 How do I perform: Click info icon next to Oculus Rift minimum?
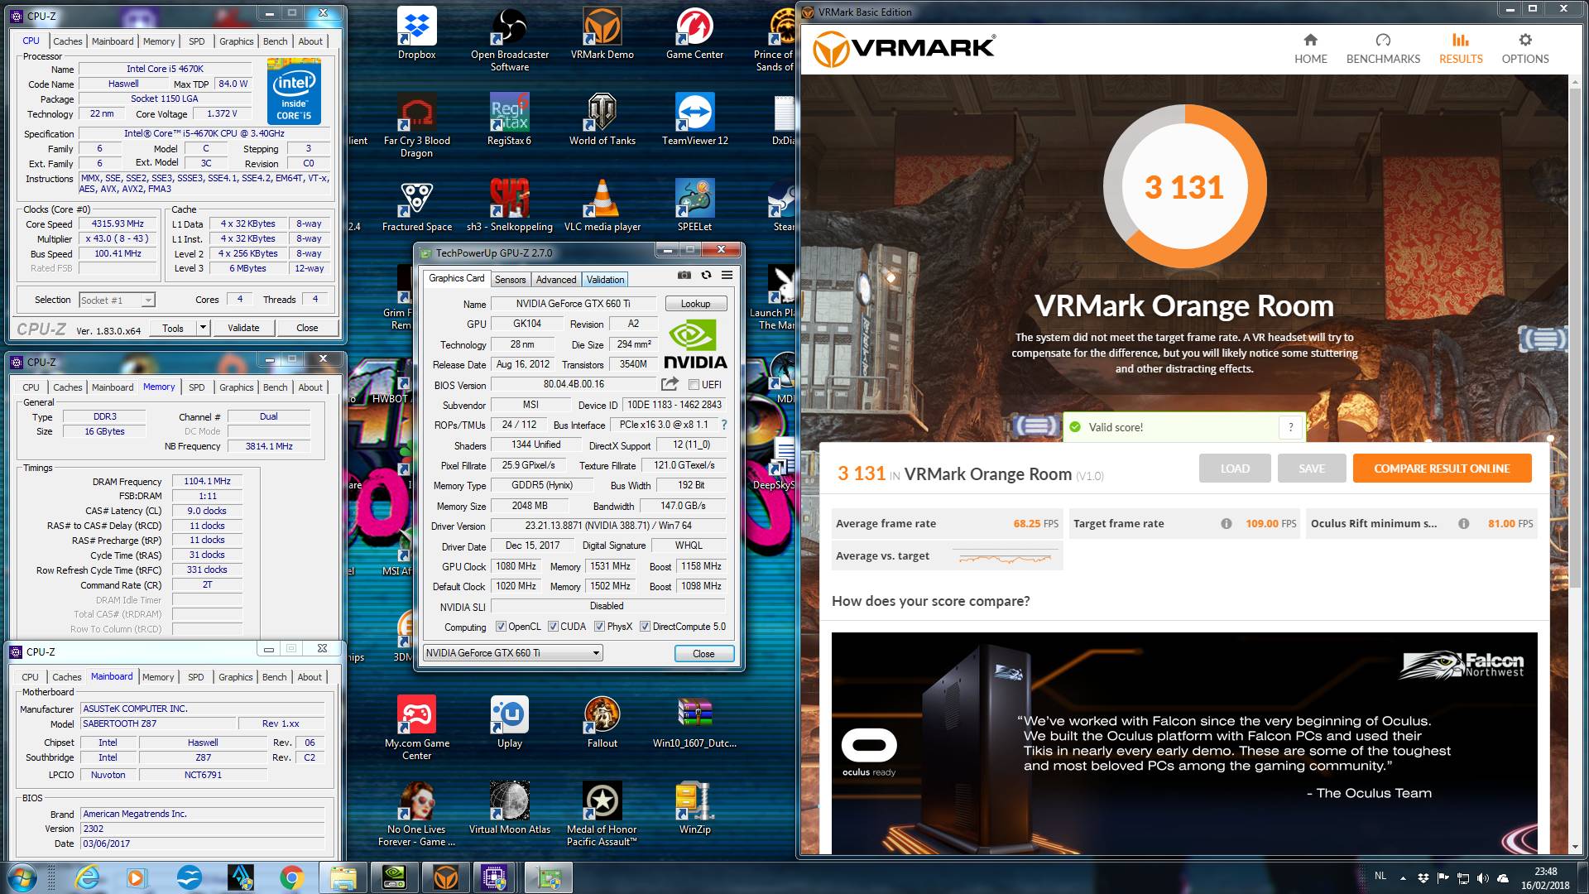coord(1464,523)
